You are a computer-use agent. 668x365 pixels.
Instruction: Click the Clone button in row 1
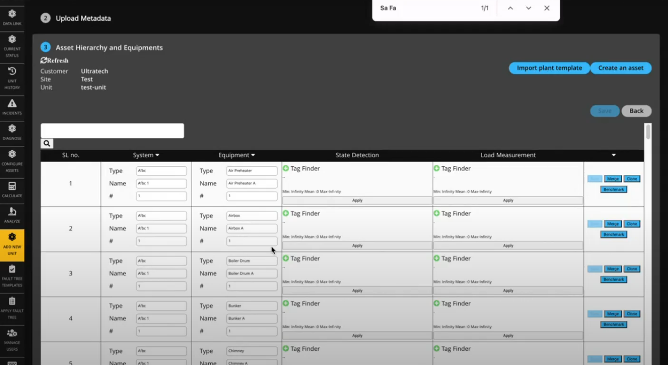[631, 179]
